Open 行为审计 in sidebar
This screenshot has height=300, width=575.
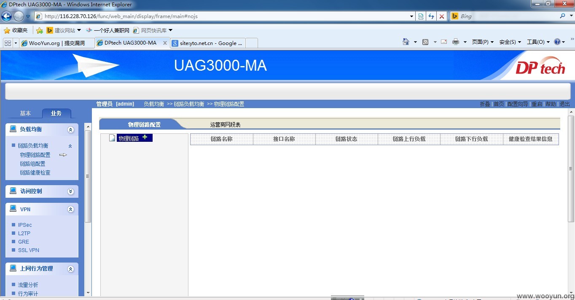click(28, 294)
